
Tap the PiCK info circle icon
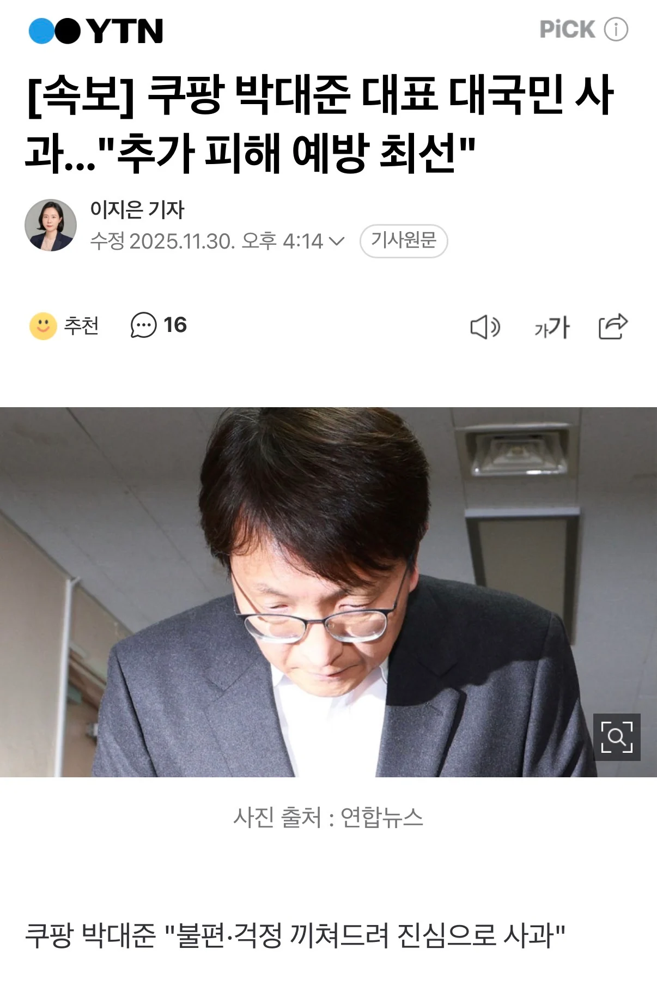tap(616, 29)
